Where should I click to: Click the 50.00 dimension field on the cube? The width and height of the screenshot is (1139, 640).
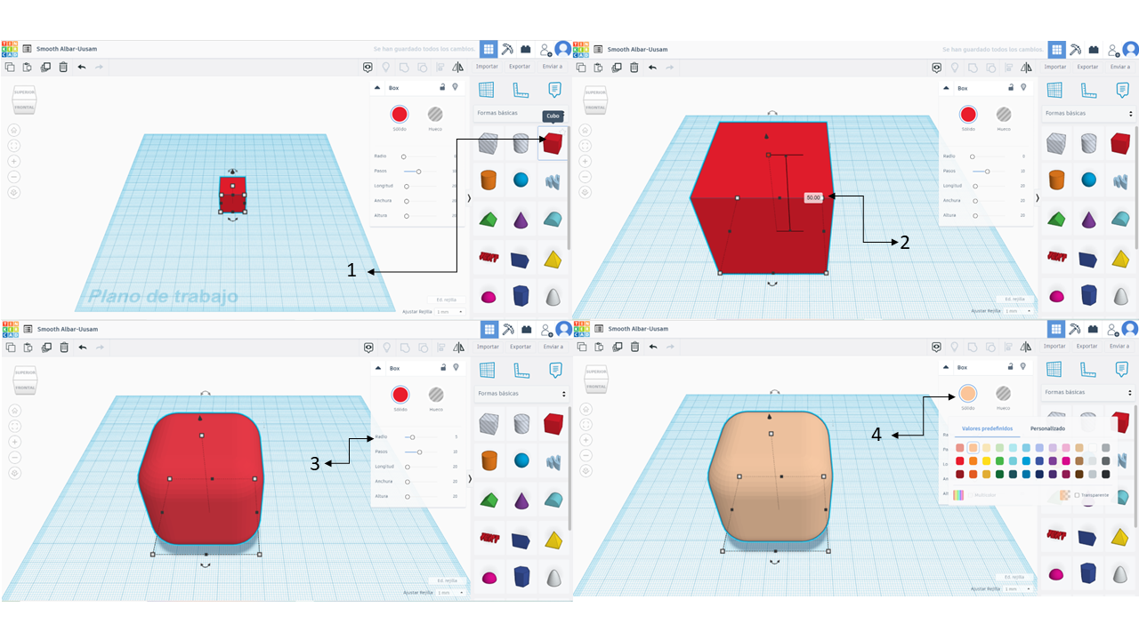pos(812,197)
